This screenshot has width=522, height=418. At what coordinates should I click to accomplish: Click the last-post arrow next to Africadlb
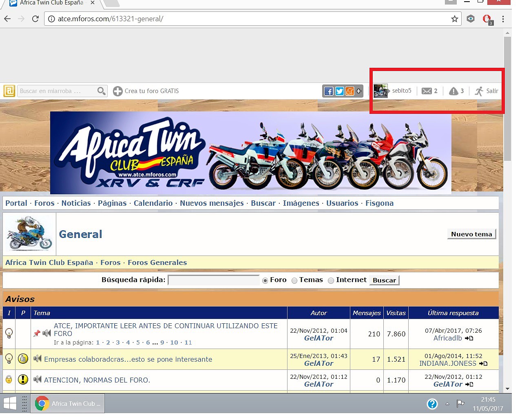pyautogui.click(x=469, y=338)
